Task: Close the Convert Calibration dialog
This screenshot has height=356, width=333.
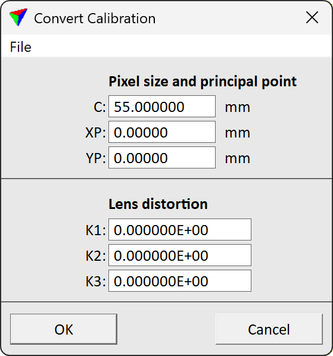Action: point(312,18)
